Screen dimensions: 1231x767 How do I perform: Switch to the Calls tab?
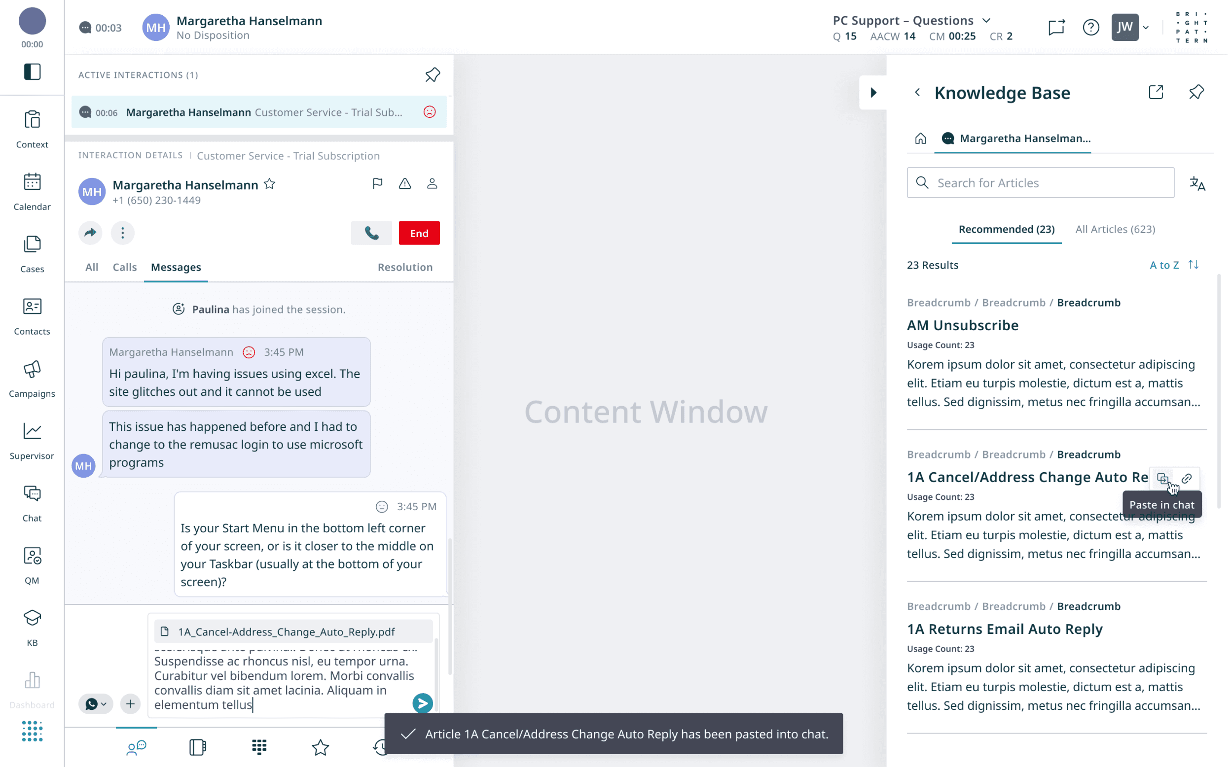click(124, 267)
